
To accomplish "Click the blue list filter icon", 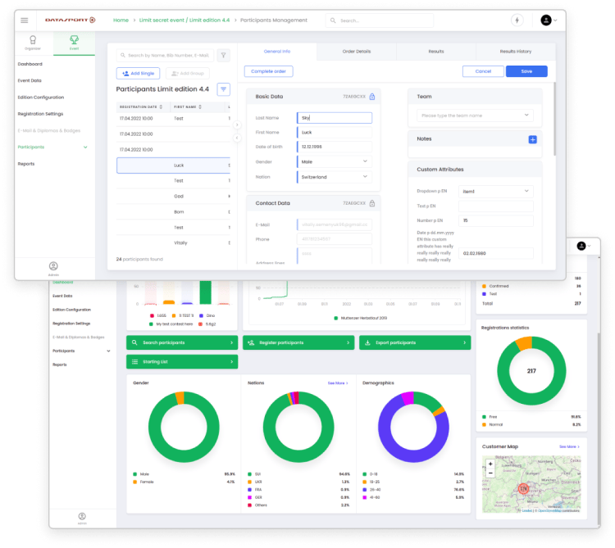I will [224, 88].
